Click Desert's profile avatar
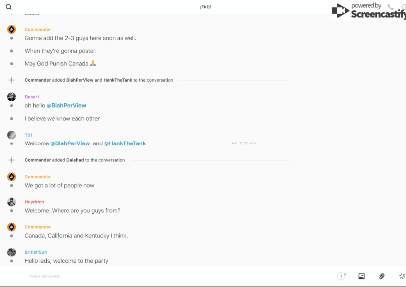 click(11, 97)
